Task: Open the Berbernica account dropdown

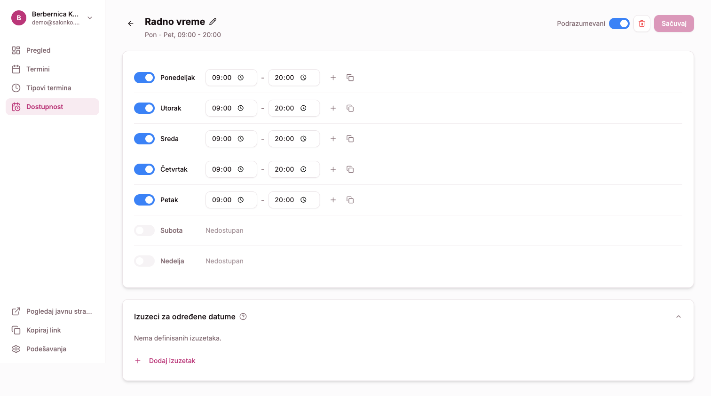Action: click(x=90, y=18)
